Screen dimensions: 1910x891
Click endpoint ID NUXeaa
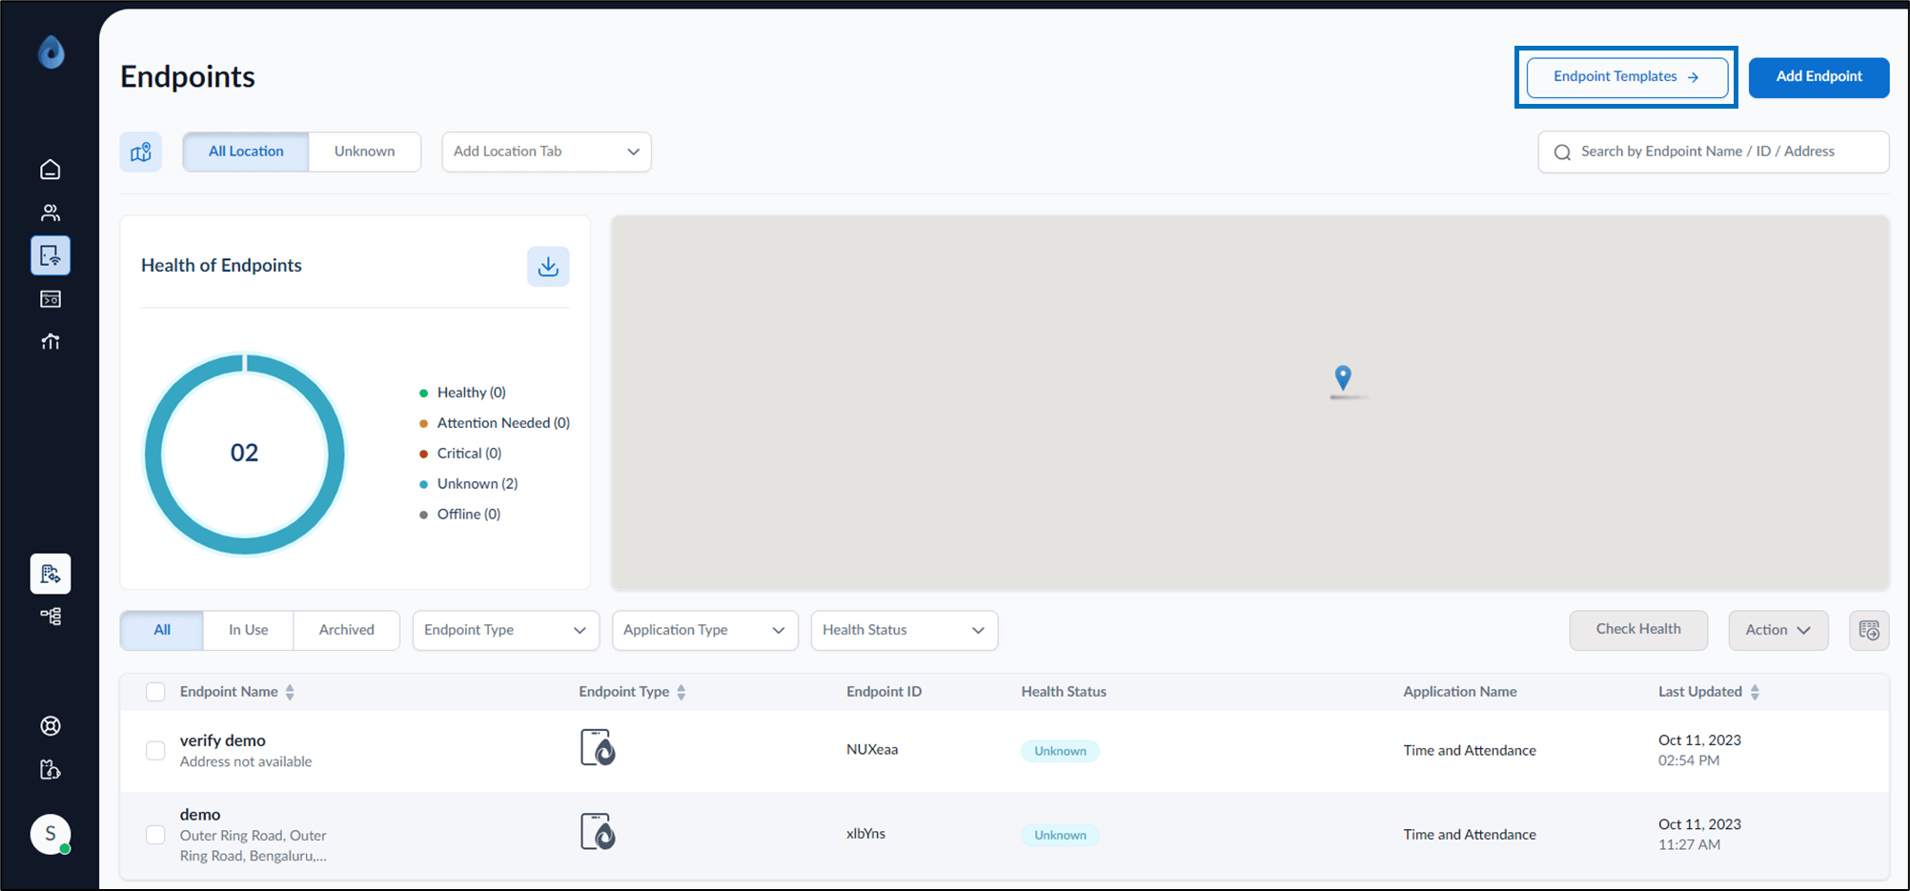tap(872, 750)
